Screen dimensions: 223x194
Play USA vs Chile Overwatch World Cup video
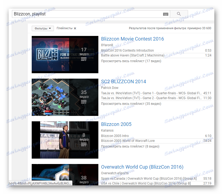(x=146, y=183)
